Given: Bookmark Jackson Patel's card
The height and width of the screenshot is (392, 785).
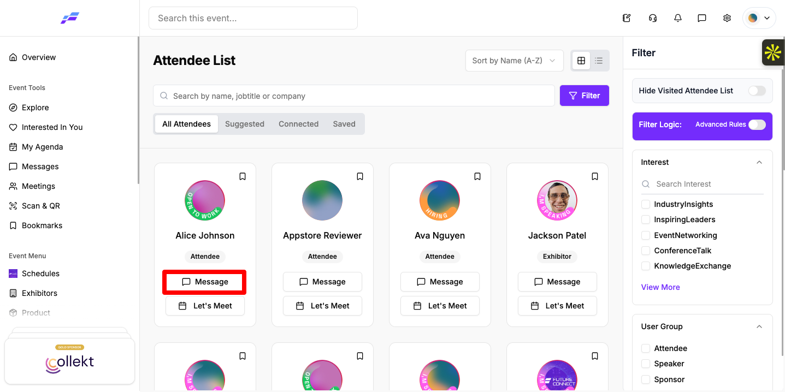Looking at the screenshot, I should 595,176.
